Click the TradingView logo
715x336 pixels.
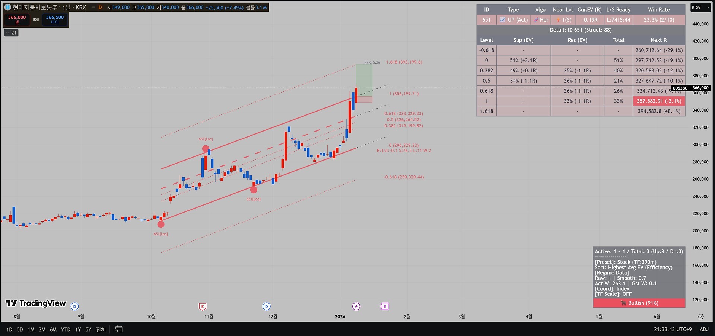click(36, 303)
